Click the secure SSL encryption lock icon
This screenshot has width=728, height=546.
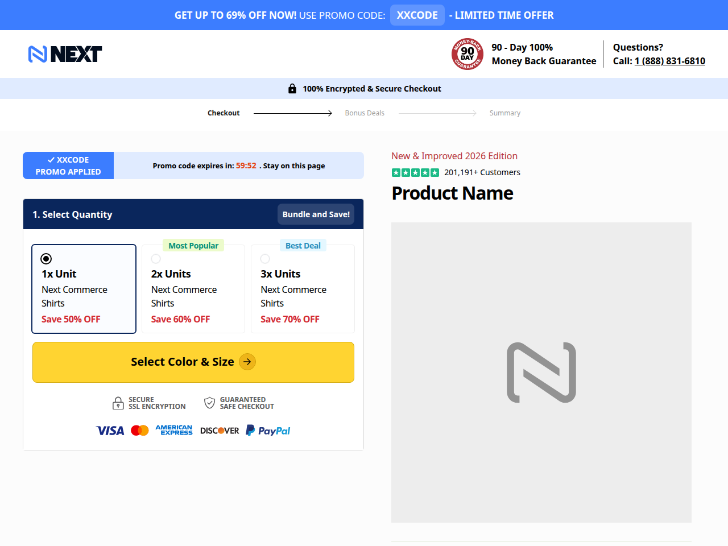pyautogui.click(x=118, y=403)
